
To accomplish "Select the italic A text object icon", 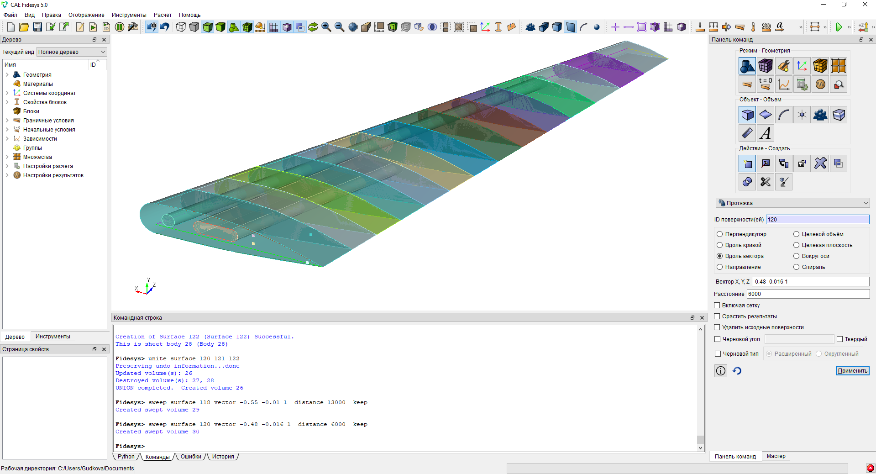I will (x=766, y=133).
